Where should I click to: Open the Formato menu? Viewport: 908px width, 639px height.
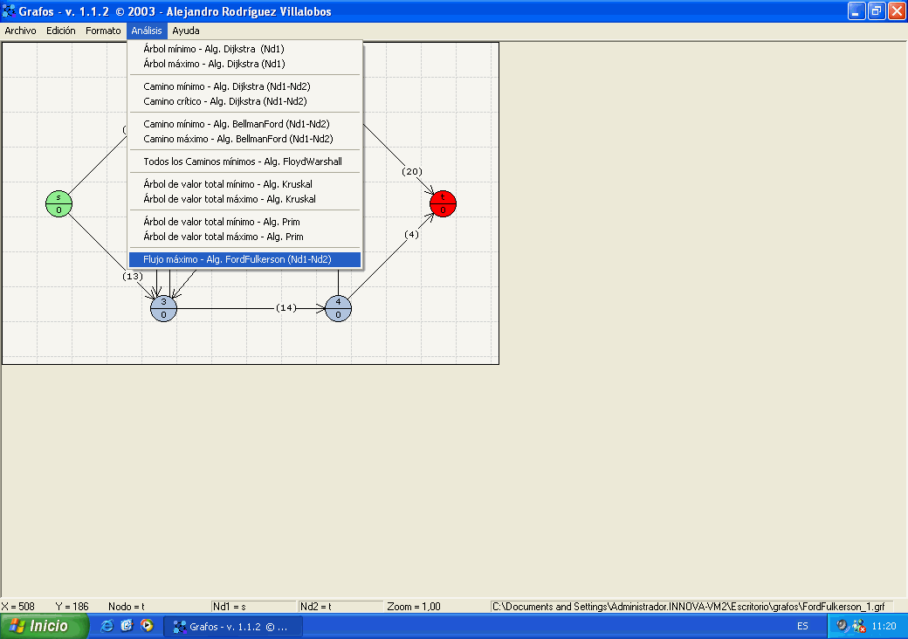103,31
